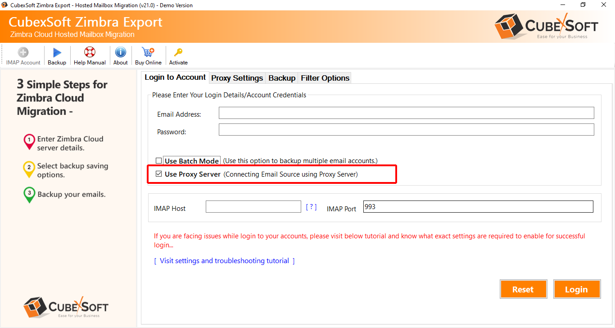Open the Visit settings and troubleshooting tutorial link
This screenshot has width=615, height=328.
224,261
